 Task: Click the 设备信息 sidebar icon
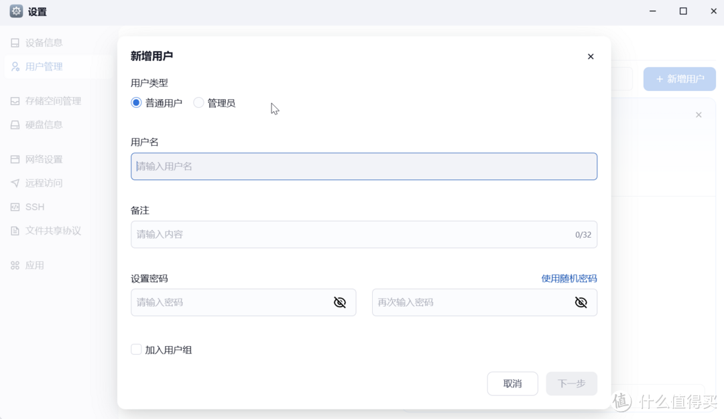coord(15,43)
